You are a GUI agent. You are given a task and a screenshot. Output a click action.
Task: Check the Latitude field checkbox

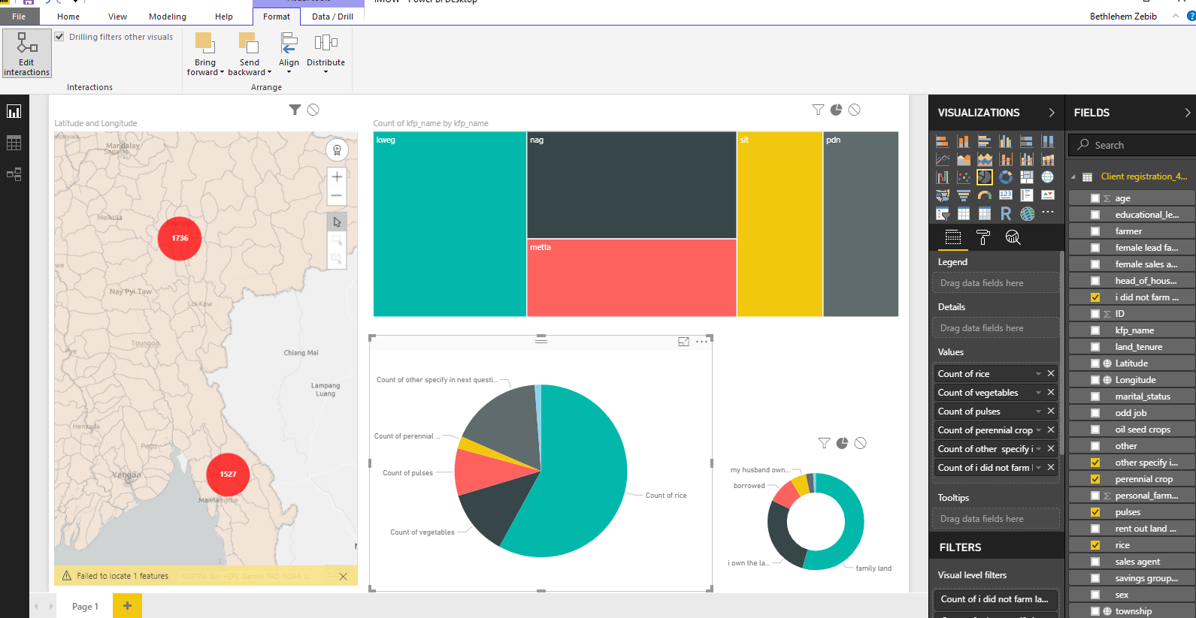click(1095, 363)
